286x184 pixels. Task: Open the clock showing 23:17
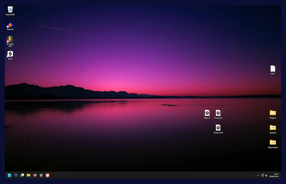pos(274,175)
